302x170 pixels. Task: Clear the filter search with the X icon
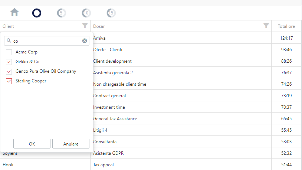click(x=85, y=41)
